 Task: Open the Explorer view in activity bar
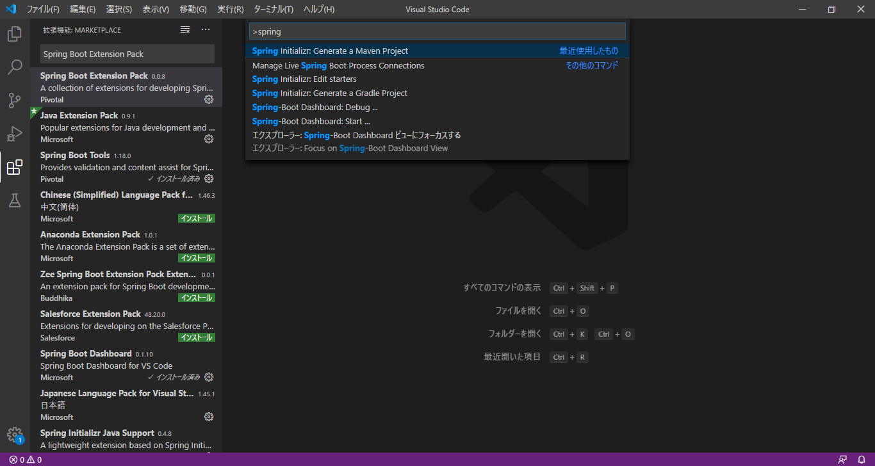[x=15, y=34]
